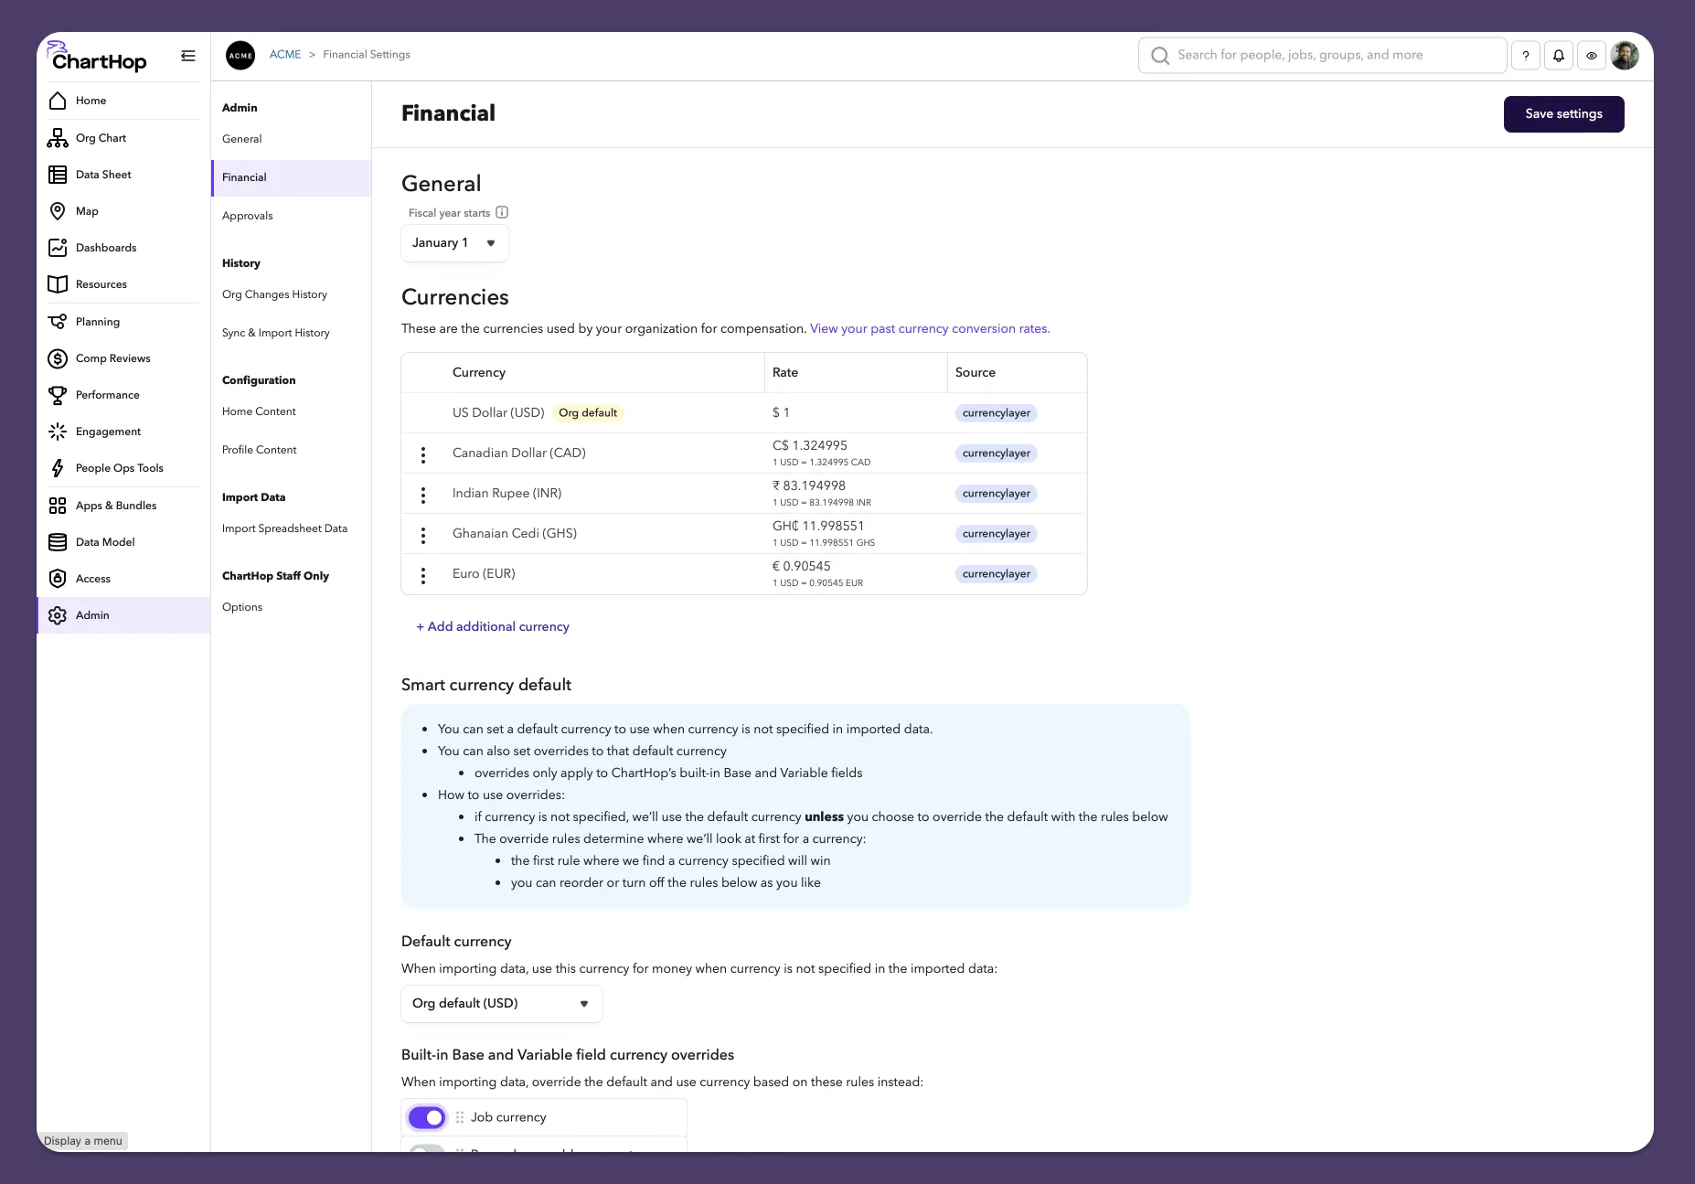Open the Resources book icon

coord(58,284)
